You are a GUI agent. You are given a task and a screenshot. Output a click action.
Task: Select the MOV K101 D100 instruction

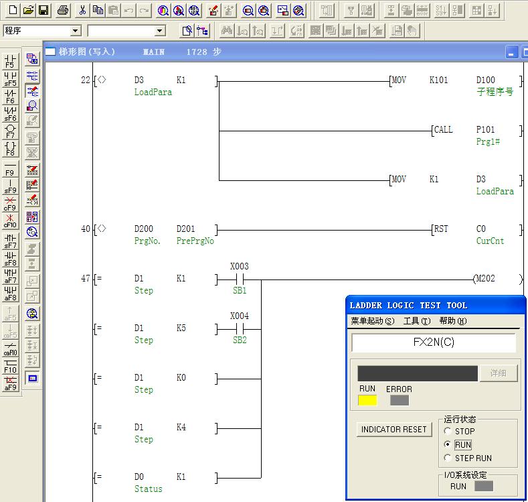pos(456,81)
